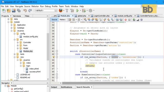This screenshot has width=164, height=92.
Task: Toggle Highlight Search in editor toolbar
Action: (96, 20)
